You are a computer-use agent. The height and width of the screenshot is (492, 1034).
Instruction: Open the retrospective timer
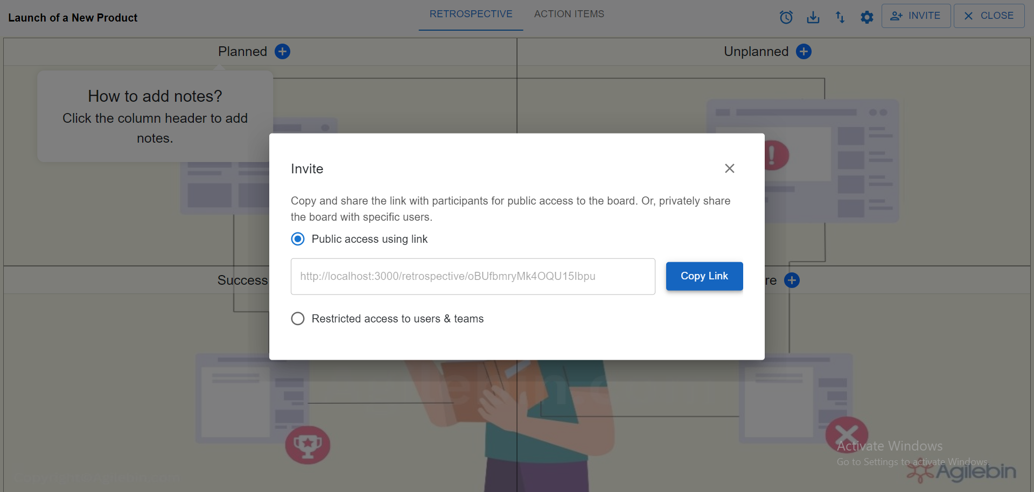click(x=786, y=17)
